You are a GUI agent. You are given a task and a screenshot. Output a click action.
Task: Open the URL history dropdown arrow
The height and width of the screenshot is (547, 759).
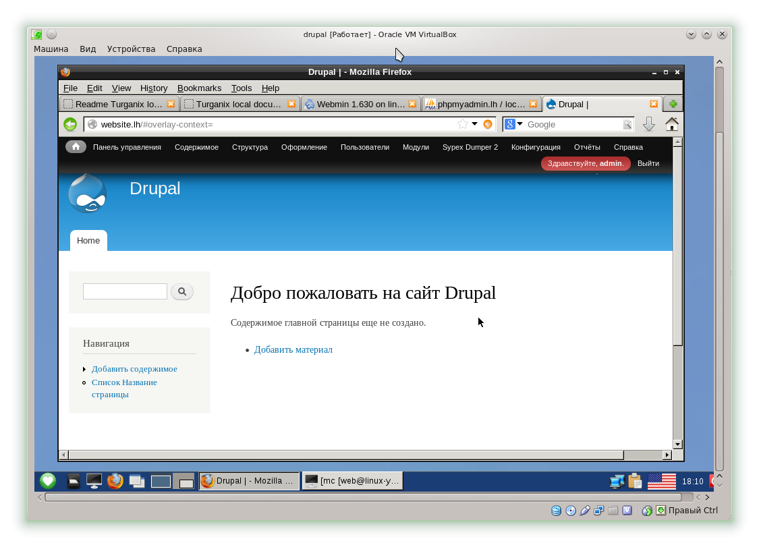point(475,124)
